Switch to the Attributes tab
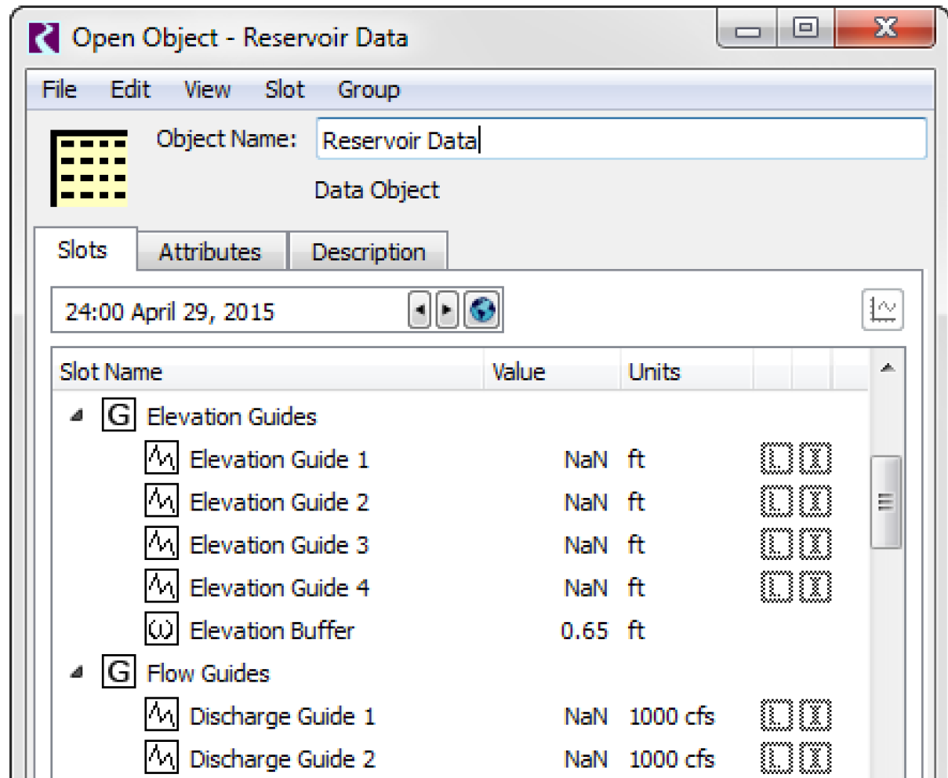Screen dimensions: 948x778 [x=209, y=252]
